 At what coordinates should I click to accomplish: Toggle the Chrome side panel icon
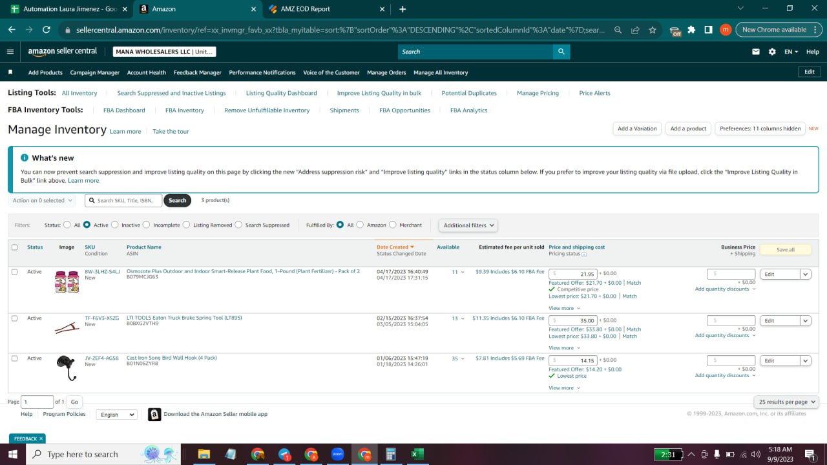[x=709, y=30]
